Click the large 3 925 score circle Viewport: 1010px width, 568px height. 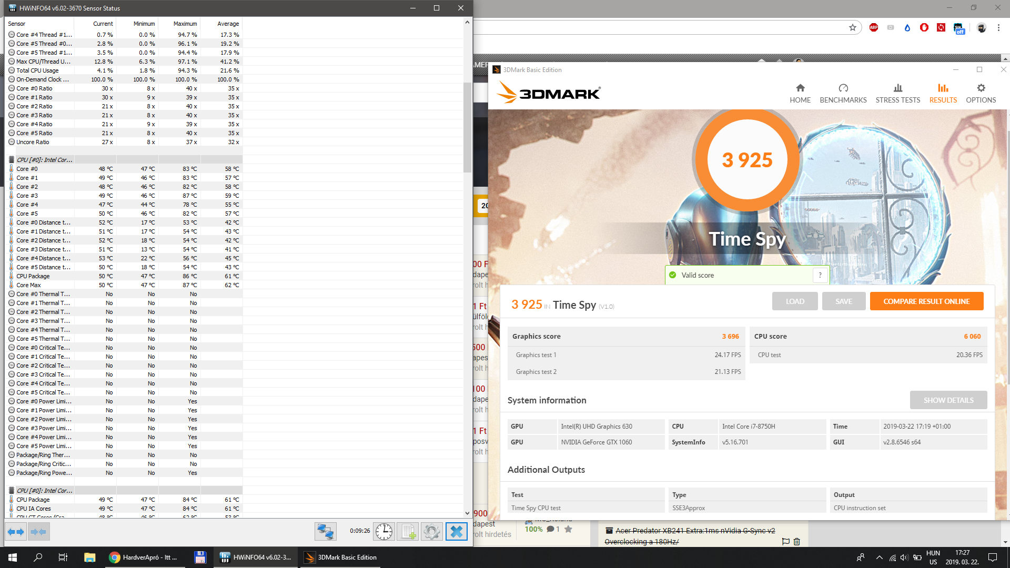coord(747,160)
